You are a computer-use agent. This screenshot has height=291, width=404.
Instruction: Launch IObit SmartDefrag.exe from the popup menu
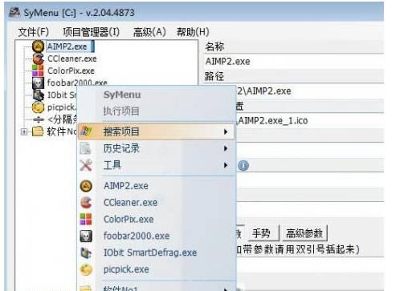(156, 253)
